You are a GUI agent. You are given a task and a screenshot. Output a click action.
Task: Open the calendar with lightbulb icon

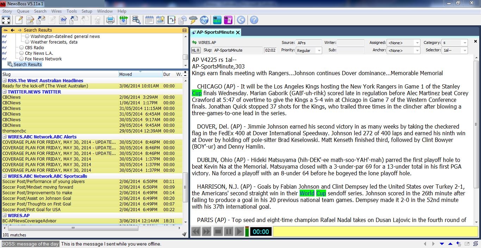[x=160, y=20]
